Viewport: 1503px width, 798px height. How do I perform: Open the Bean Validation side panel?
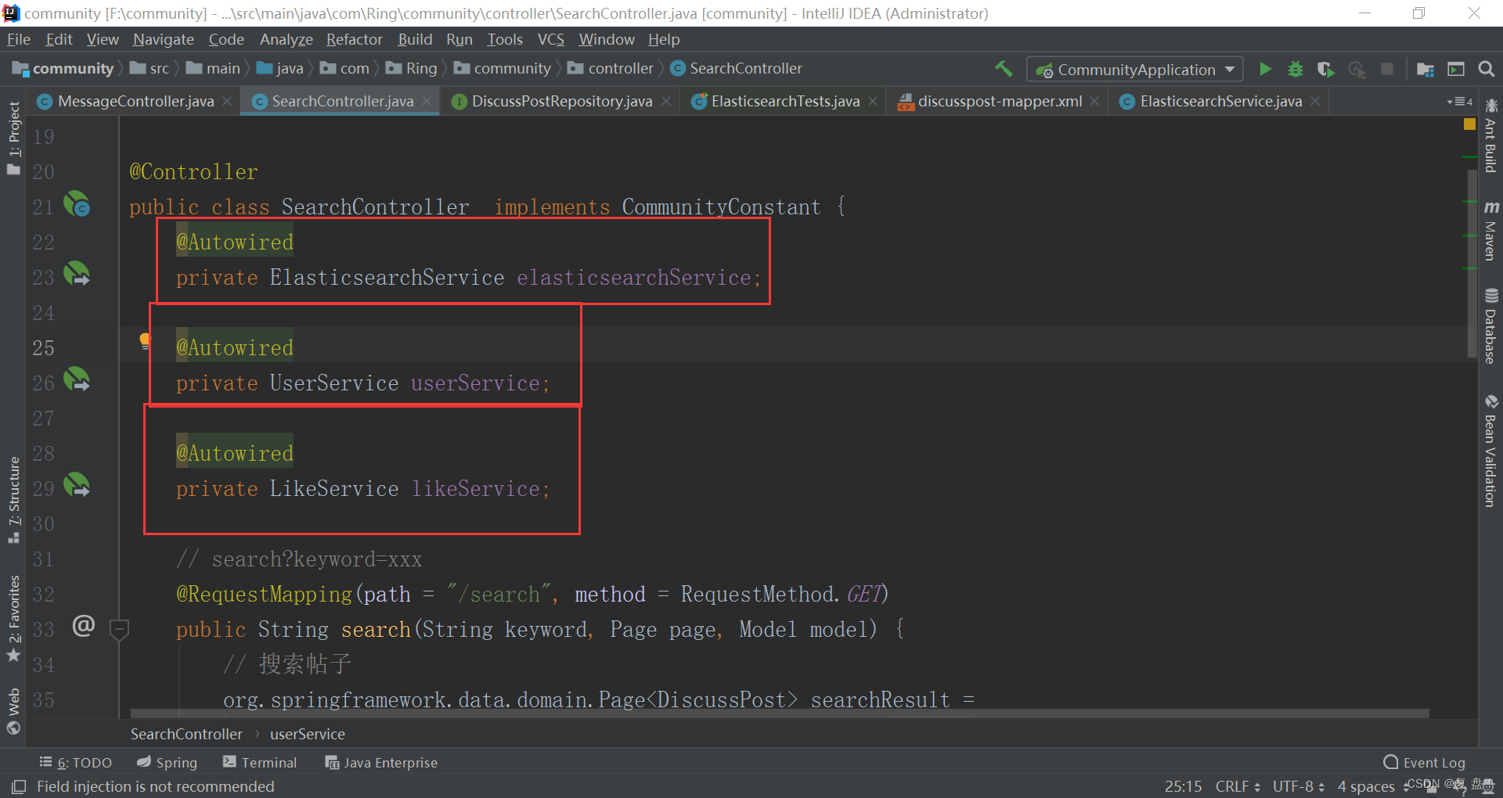coord(1490,451)
